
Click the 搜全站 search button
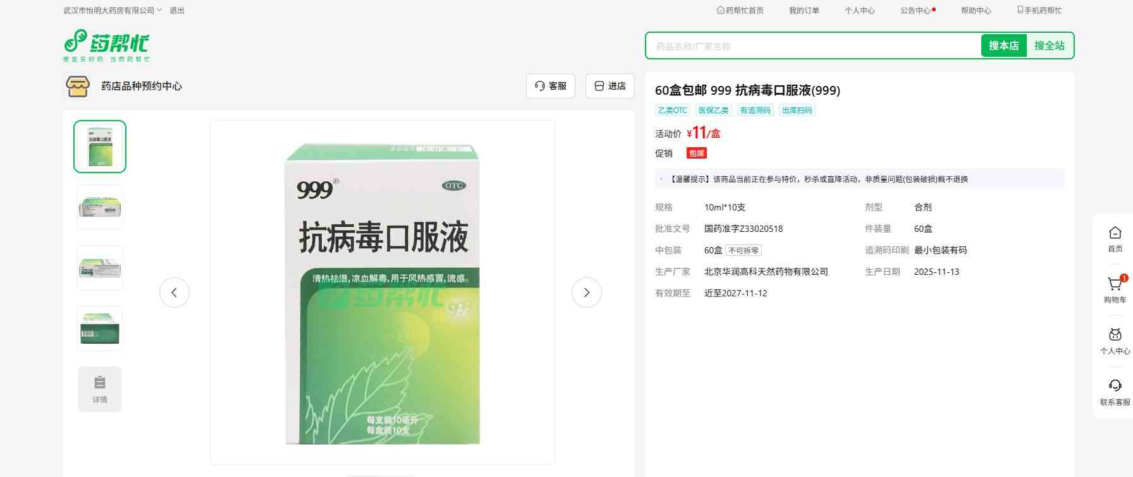click(1049, 45)
